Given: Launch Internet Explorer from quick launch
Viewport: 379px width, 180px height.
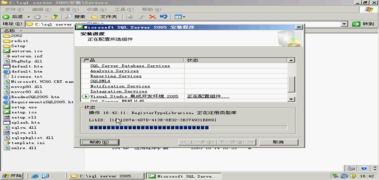Looking at the screenshot, I should click(x=35, y=176).
